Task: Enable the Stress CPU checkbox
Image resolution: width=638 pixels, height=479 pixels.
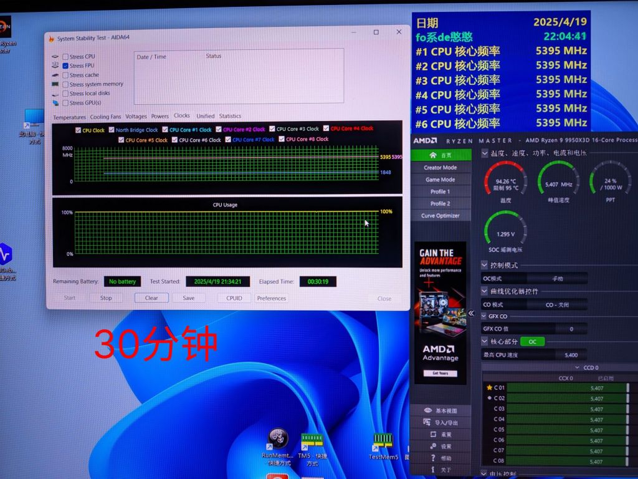Action: pos(64,57)
